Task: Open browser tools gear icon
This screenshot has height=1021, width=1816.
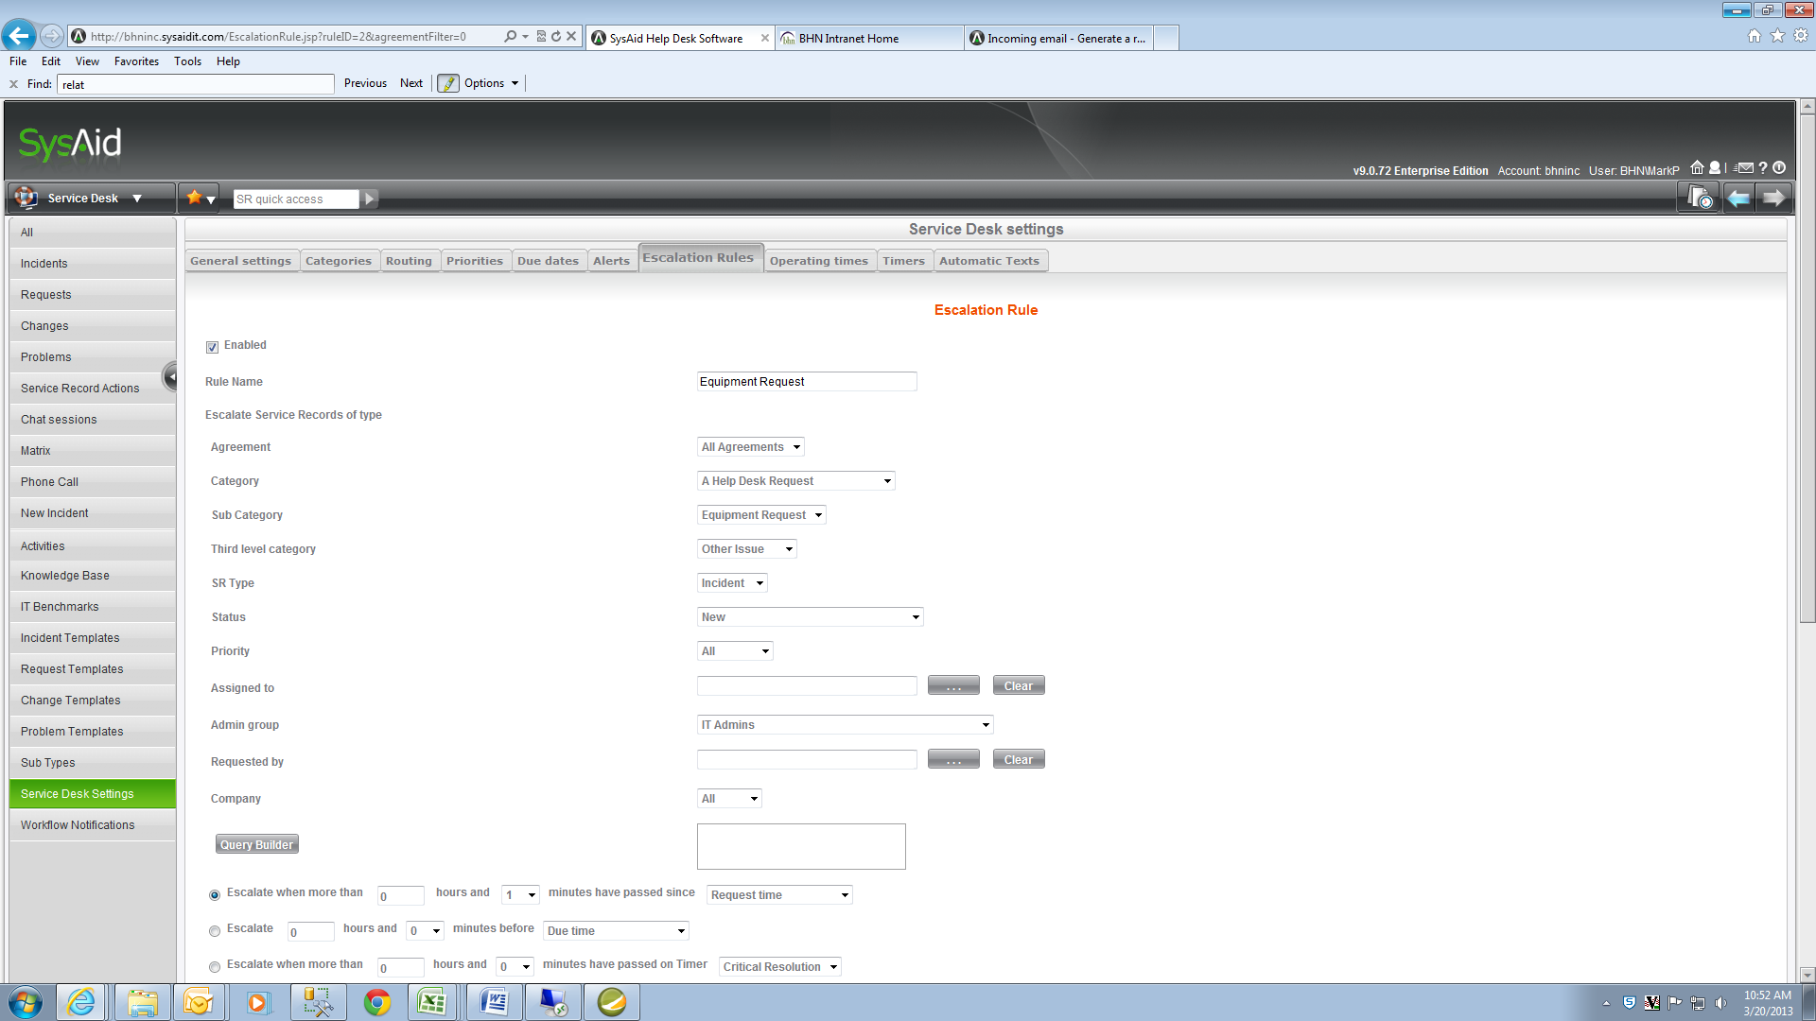Action: click(1801, 35)
